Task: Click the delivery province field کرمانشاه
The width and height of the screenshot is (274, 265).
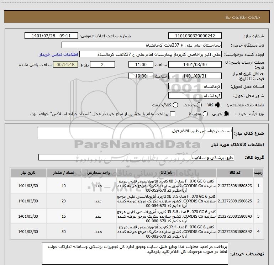Action: point(195,86)
